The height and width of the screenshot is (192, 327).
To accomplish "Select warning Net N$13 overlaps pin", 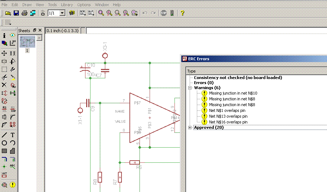I will (x=228, y=116).
